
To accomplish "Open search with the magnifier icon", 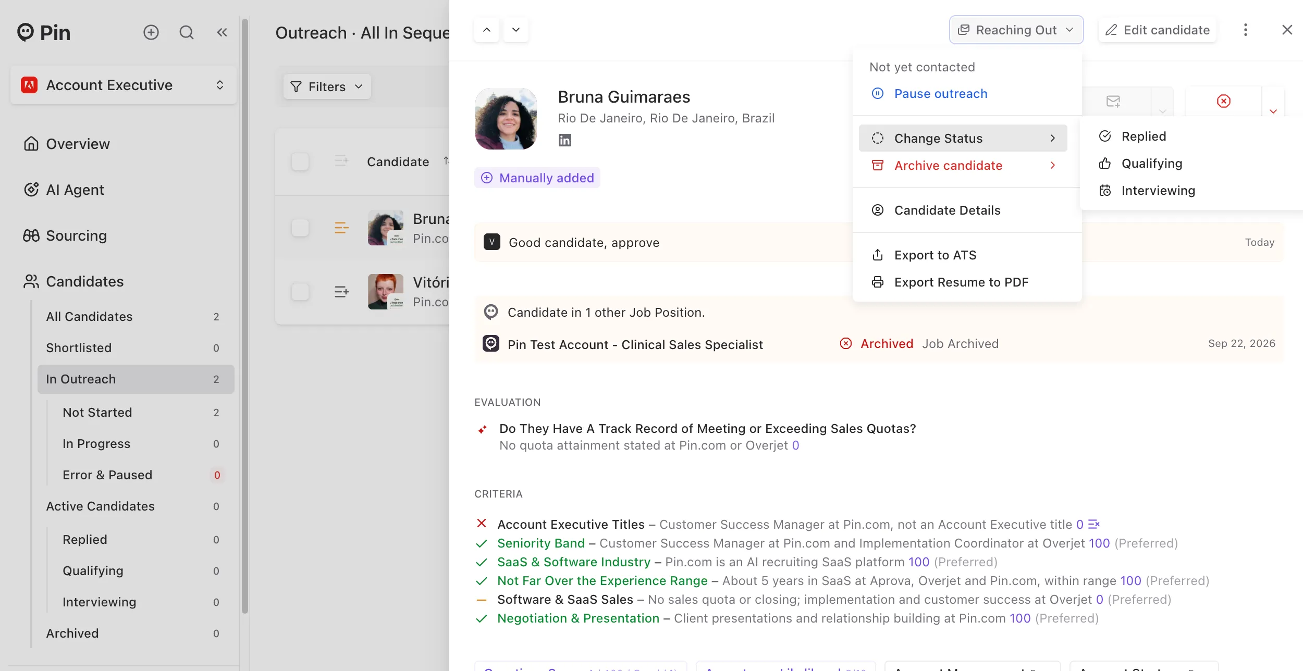I will [x=187, y=32].
